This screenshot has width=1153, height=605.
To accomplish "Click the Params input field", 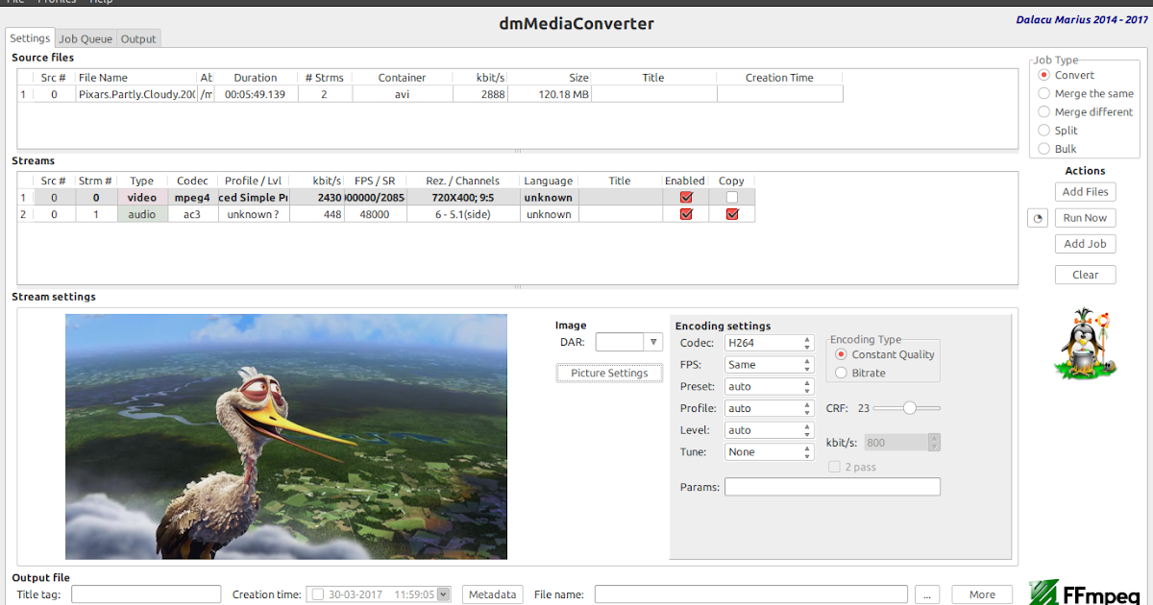I will click(832, 487).
